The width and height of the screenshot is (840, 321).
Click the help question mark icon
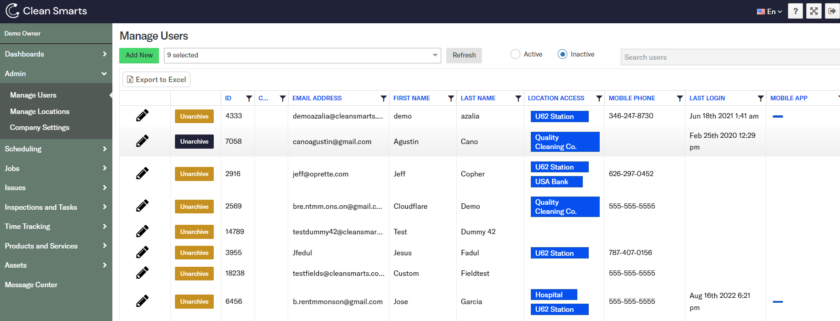coord(795,11)
